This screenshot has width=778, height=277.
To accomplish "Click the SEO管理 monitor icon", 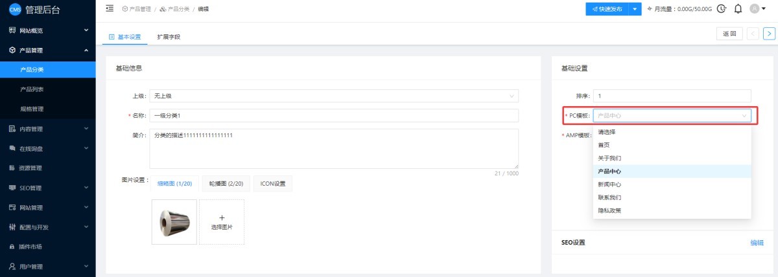I will coord(12,188).
